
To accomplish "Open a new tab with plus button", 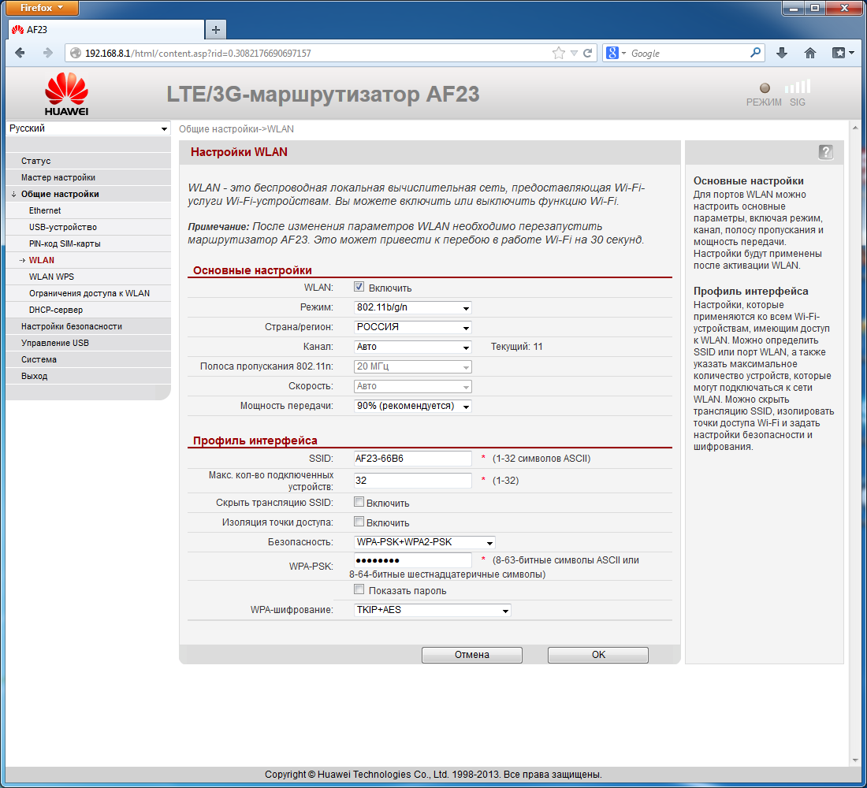I will click(216, 30).
